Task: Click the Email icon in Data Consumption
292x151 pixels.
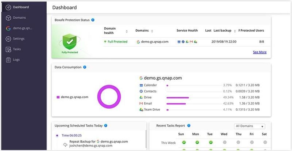Action: point(141,103)
